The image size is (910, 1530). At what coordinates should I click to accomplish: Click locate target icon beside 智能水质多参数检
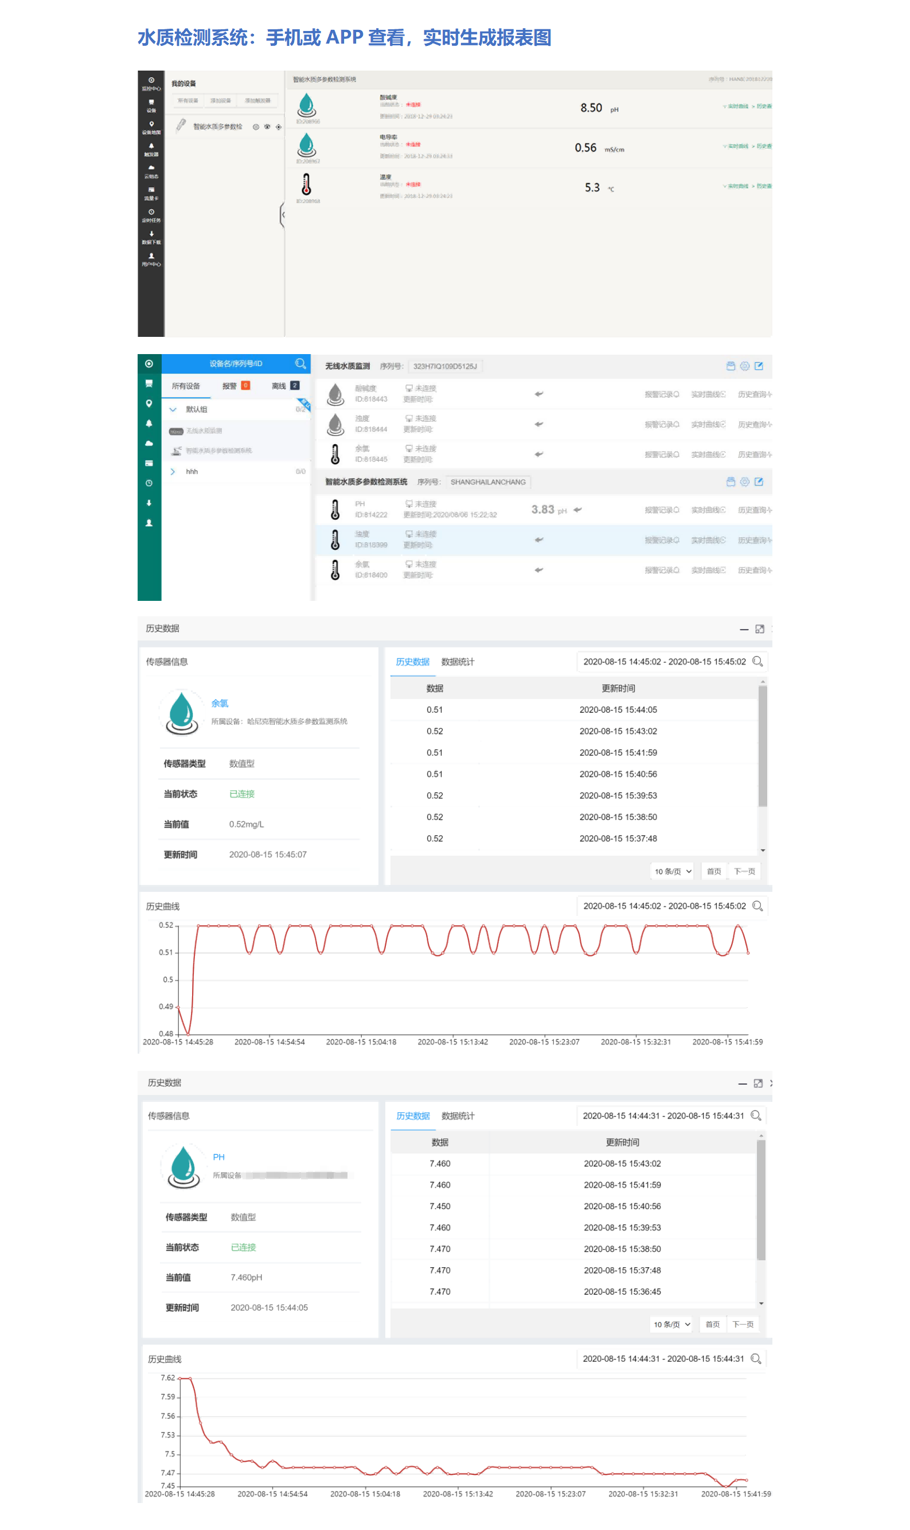279,127
